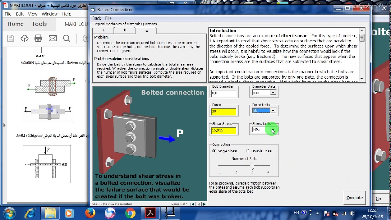Click the blue help icon in system tray

click(x=304, y=213)
